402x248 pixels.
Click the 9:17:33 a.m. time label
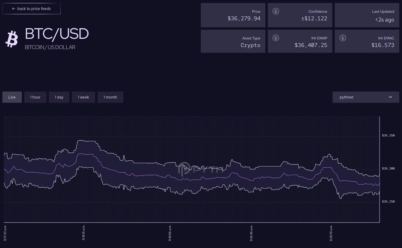point(5,233)
